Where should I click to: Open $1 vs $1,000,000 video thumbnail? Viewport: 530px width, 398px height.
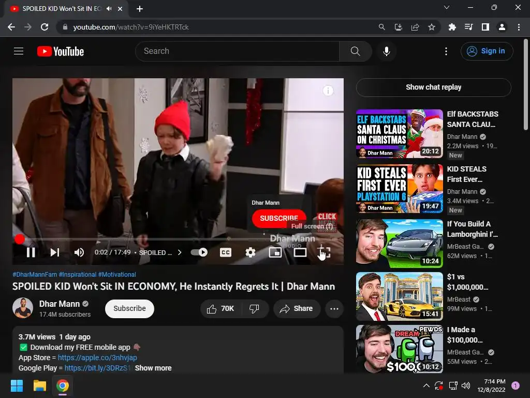pos(399,296)
